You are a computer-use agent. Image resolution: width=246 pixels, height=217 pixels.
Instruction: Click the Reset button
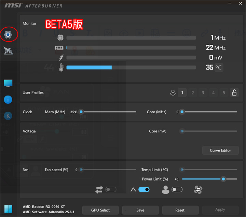[180, 210]
